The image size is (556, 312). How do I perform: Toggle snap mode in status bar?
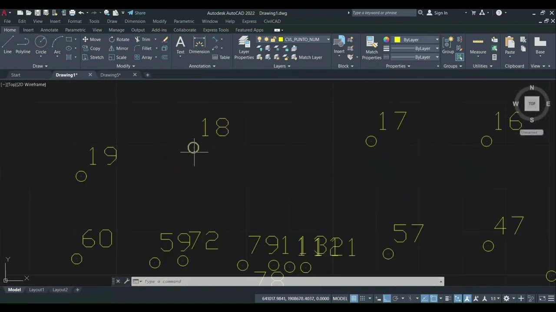(x=362, y=299)
